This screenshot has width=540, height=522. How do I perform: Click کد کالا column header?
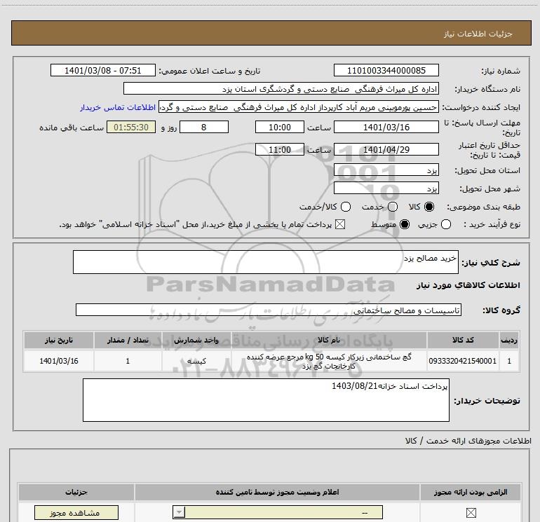click(463, 341)
